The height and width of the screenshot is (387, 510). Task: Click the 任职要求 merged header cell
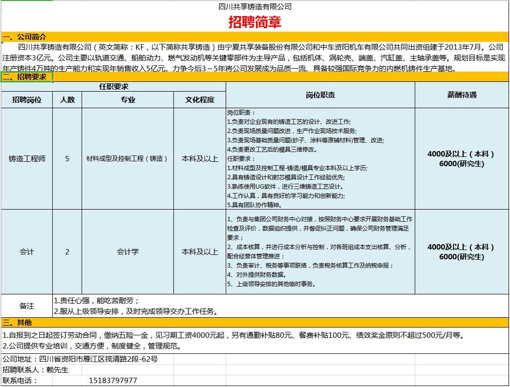[114, 86]
